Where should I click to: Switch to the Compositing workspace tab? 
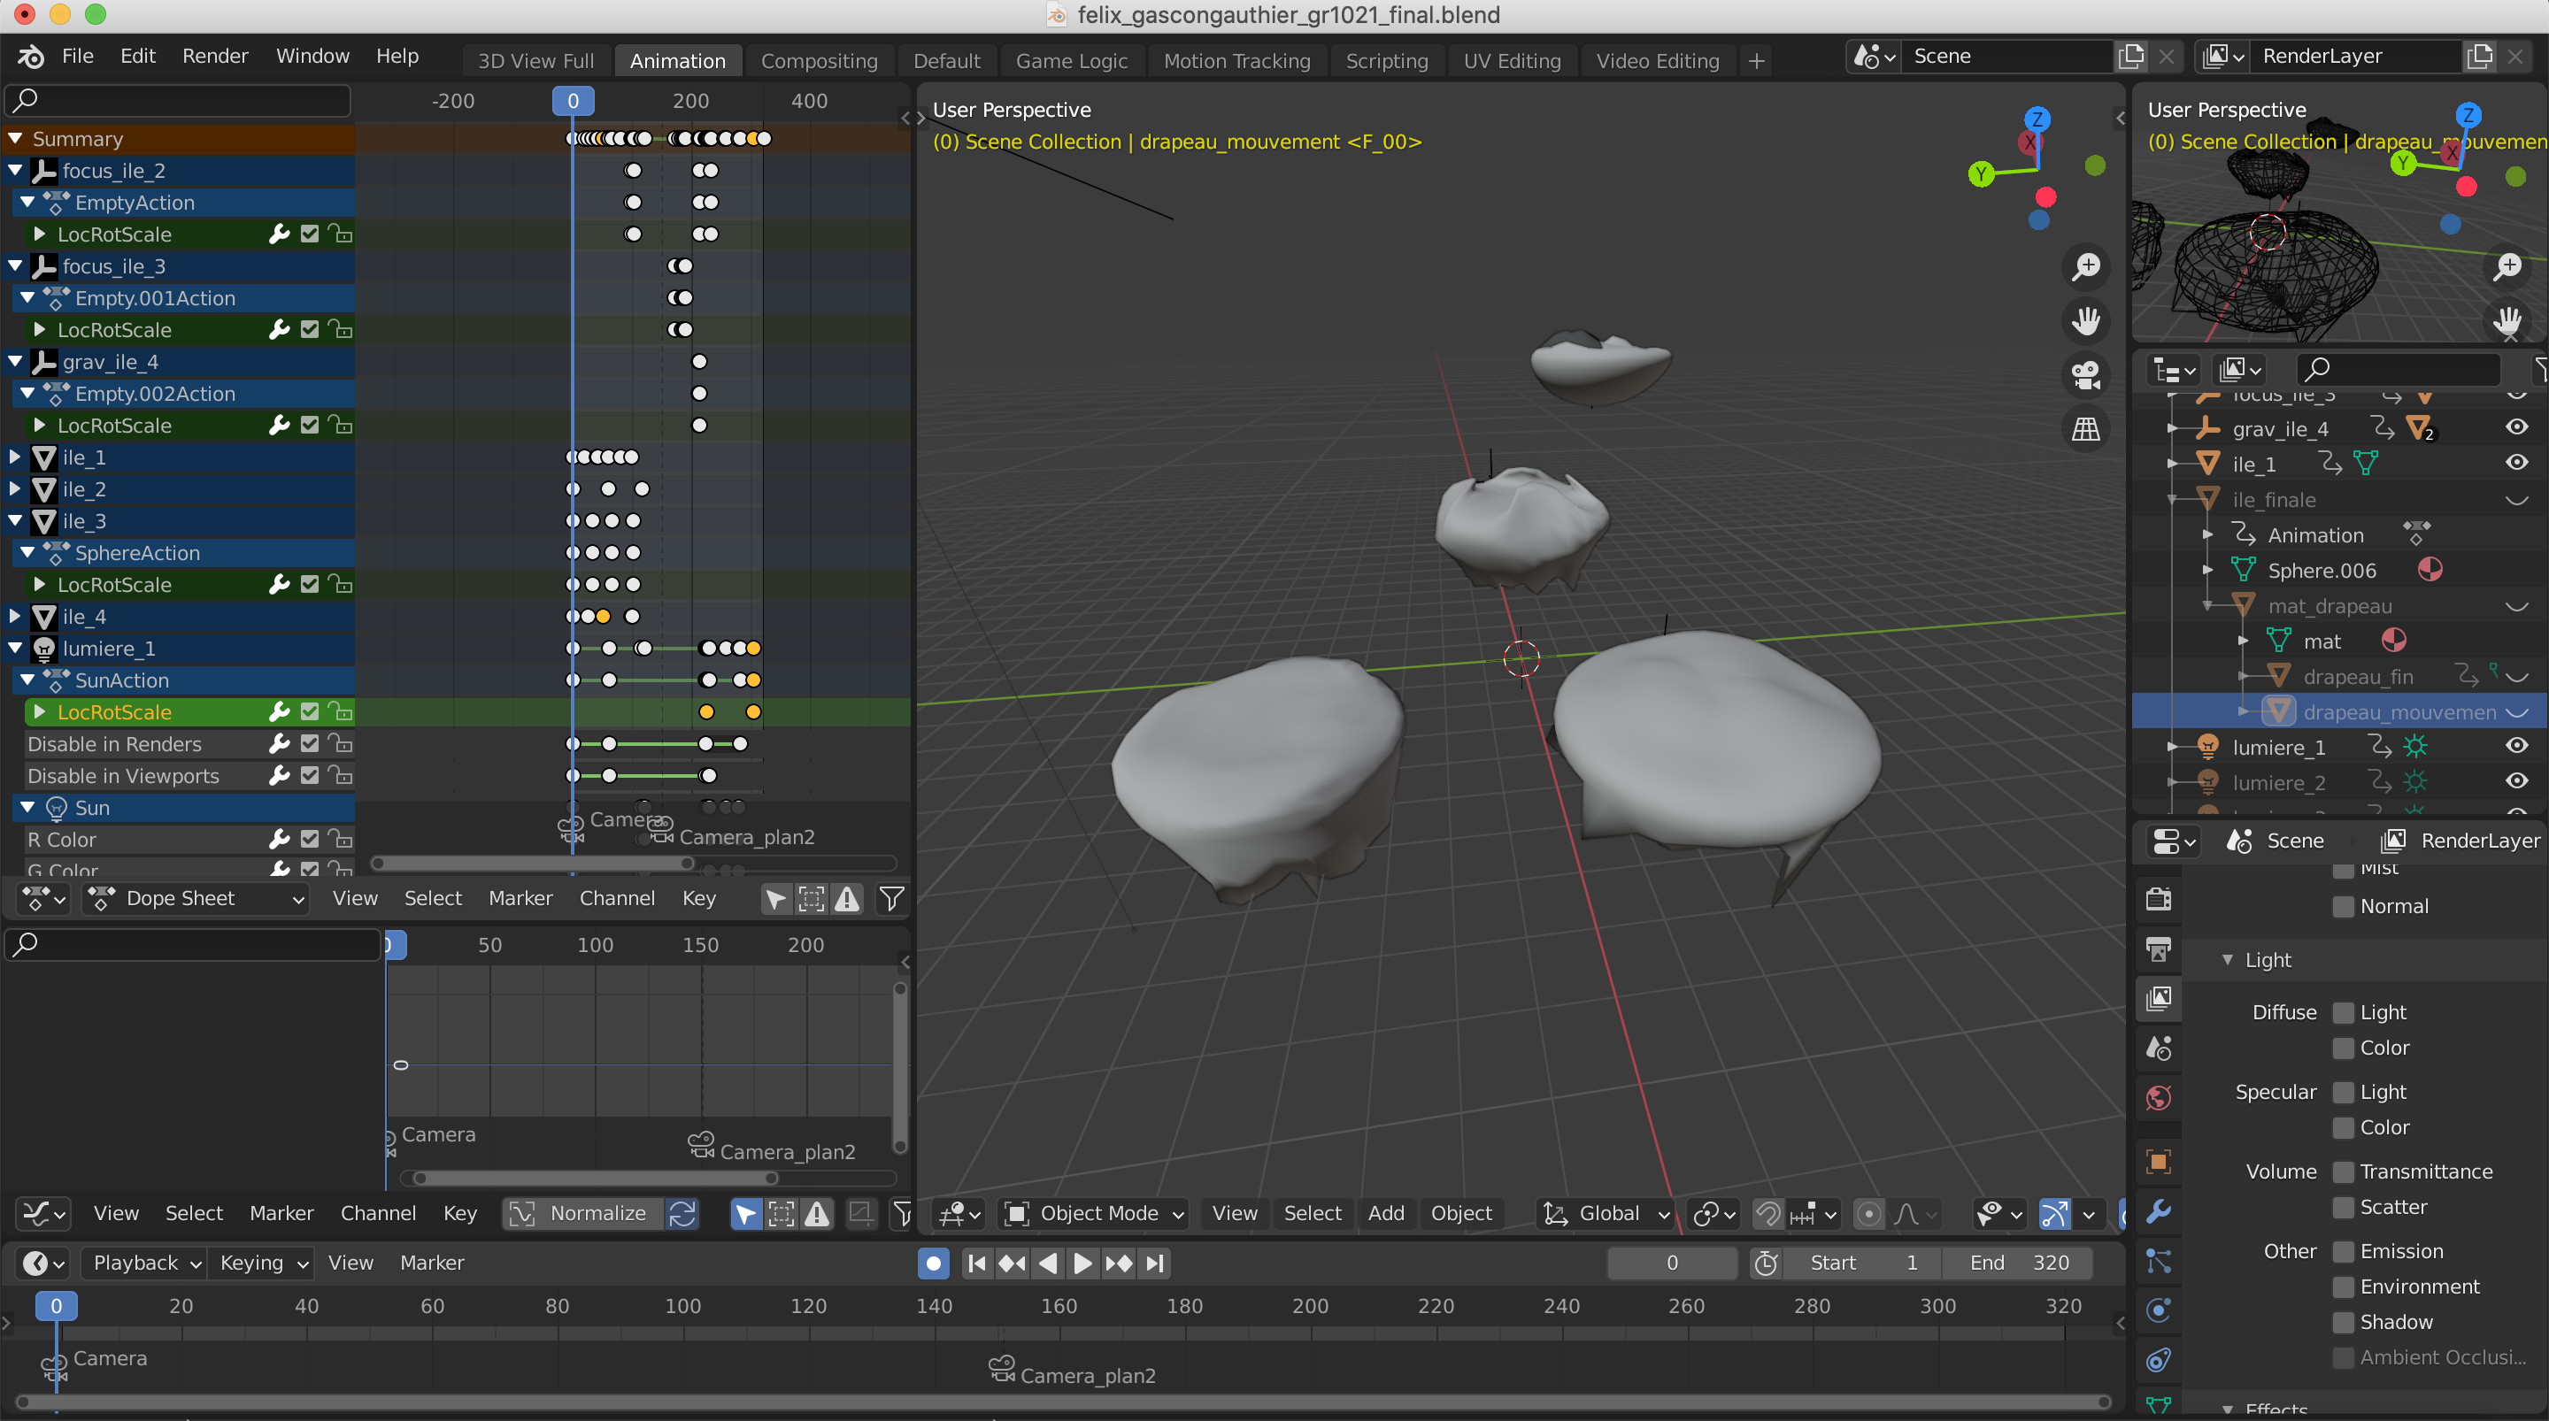point(819,60)
